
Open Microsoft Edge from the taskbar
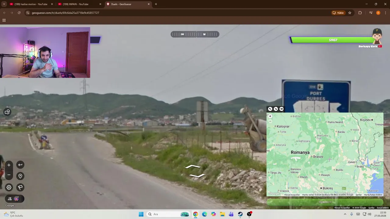click(204, 214)
